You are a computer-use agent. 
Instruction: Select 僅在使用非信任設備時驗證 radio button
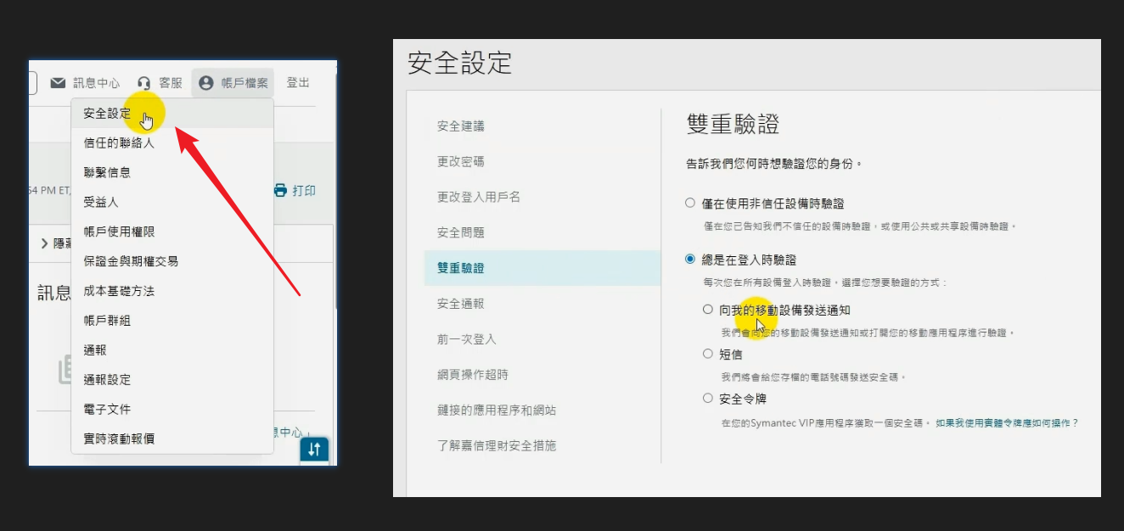[690, 204]
